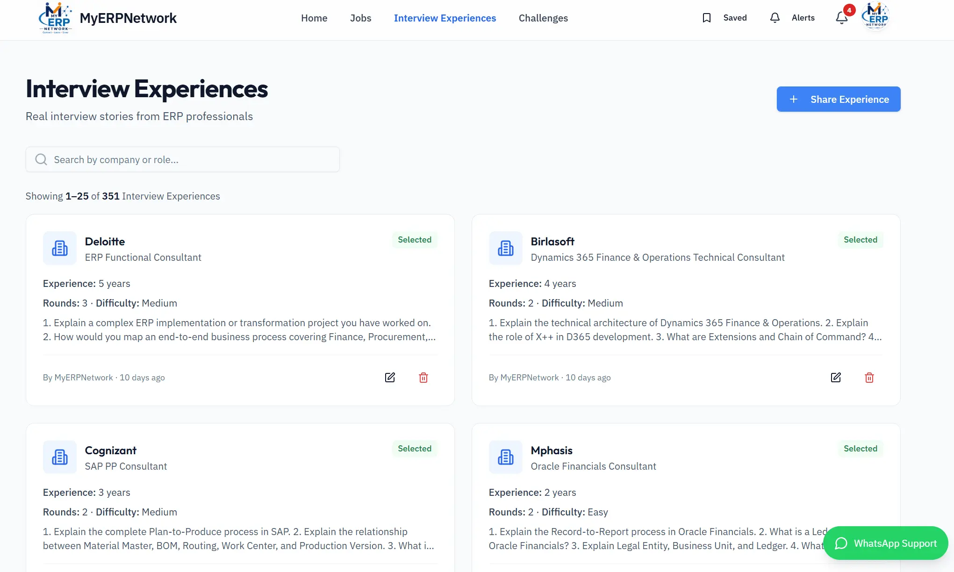Click the Selected badge on Cognizant card
Image resolution: width=954 pixels, height=572 pixels.
[x=415, y=449]
